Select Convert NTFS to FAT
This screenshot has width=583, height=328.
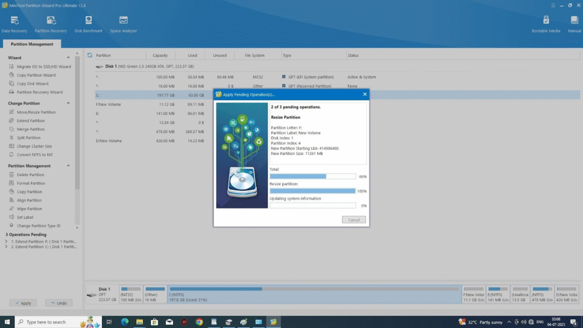click(x=31, y=155)
